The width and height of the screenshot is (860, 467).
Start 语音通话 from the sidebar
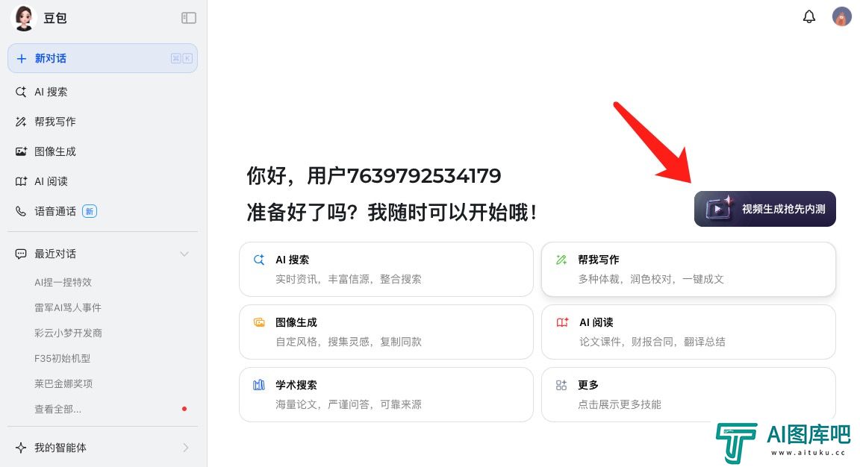(x=56, y=212)
